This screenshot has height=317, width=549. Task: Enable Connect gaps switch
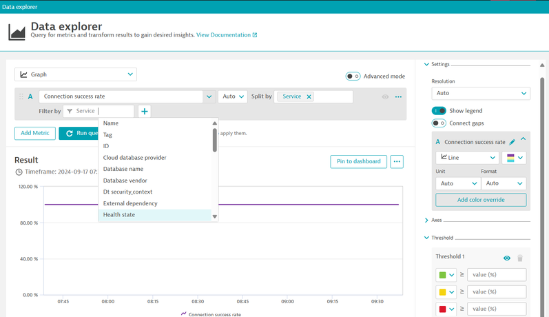point(439,123)
